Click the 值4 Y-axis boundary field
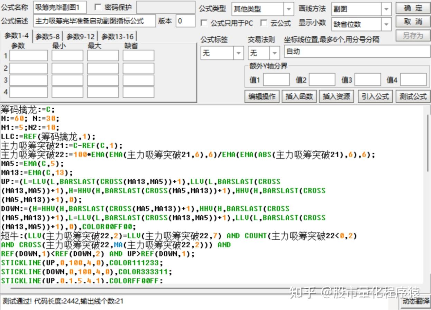 (x=413, y=79)
